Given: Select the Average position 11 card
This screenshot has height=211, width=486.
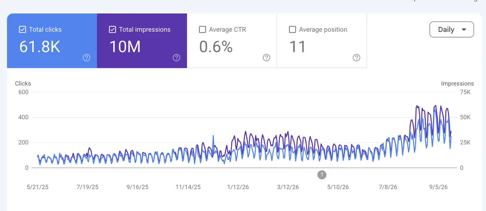Looking at the screenshot, I should click(322, 41).
